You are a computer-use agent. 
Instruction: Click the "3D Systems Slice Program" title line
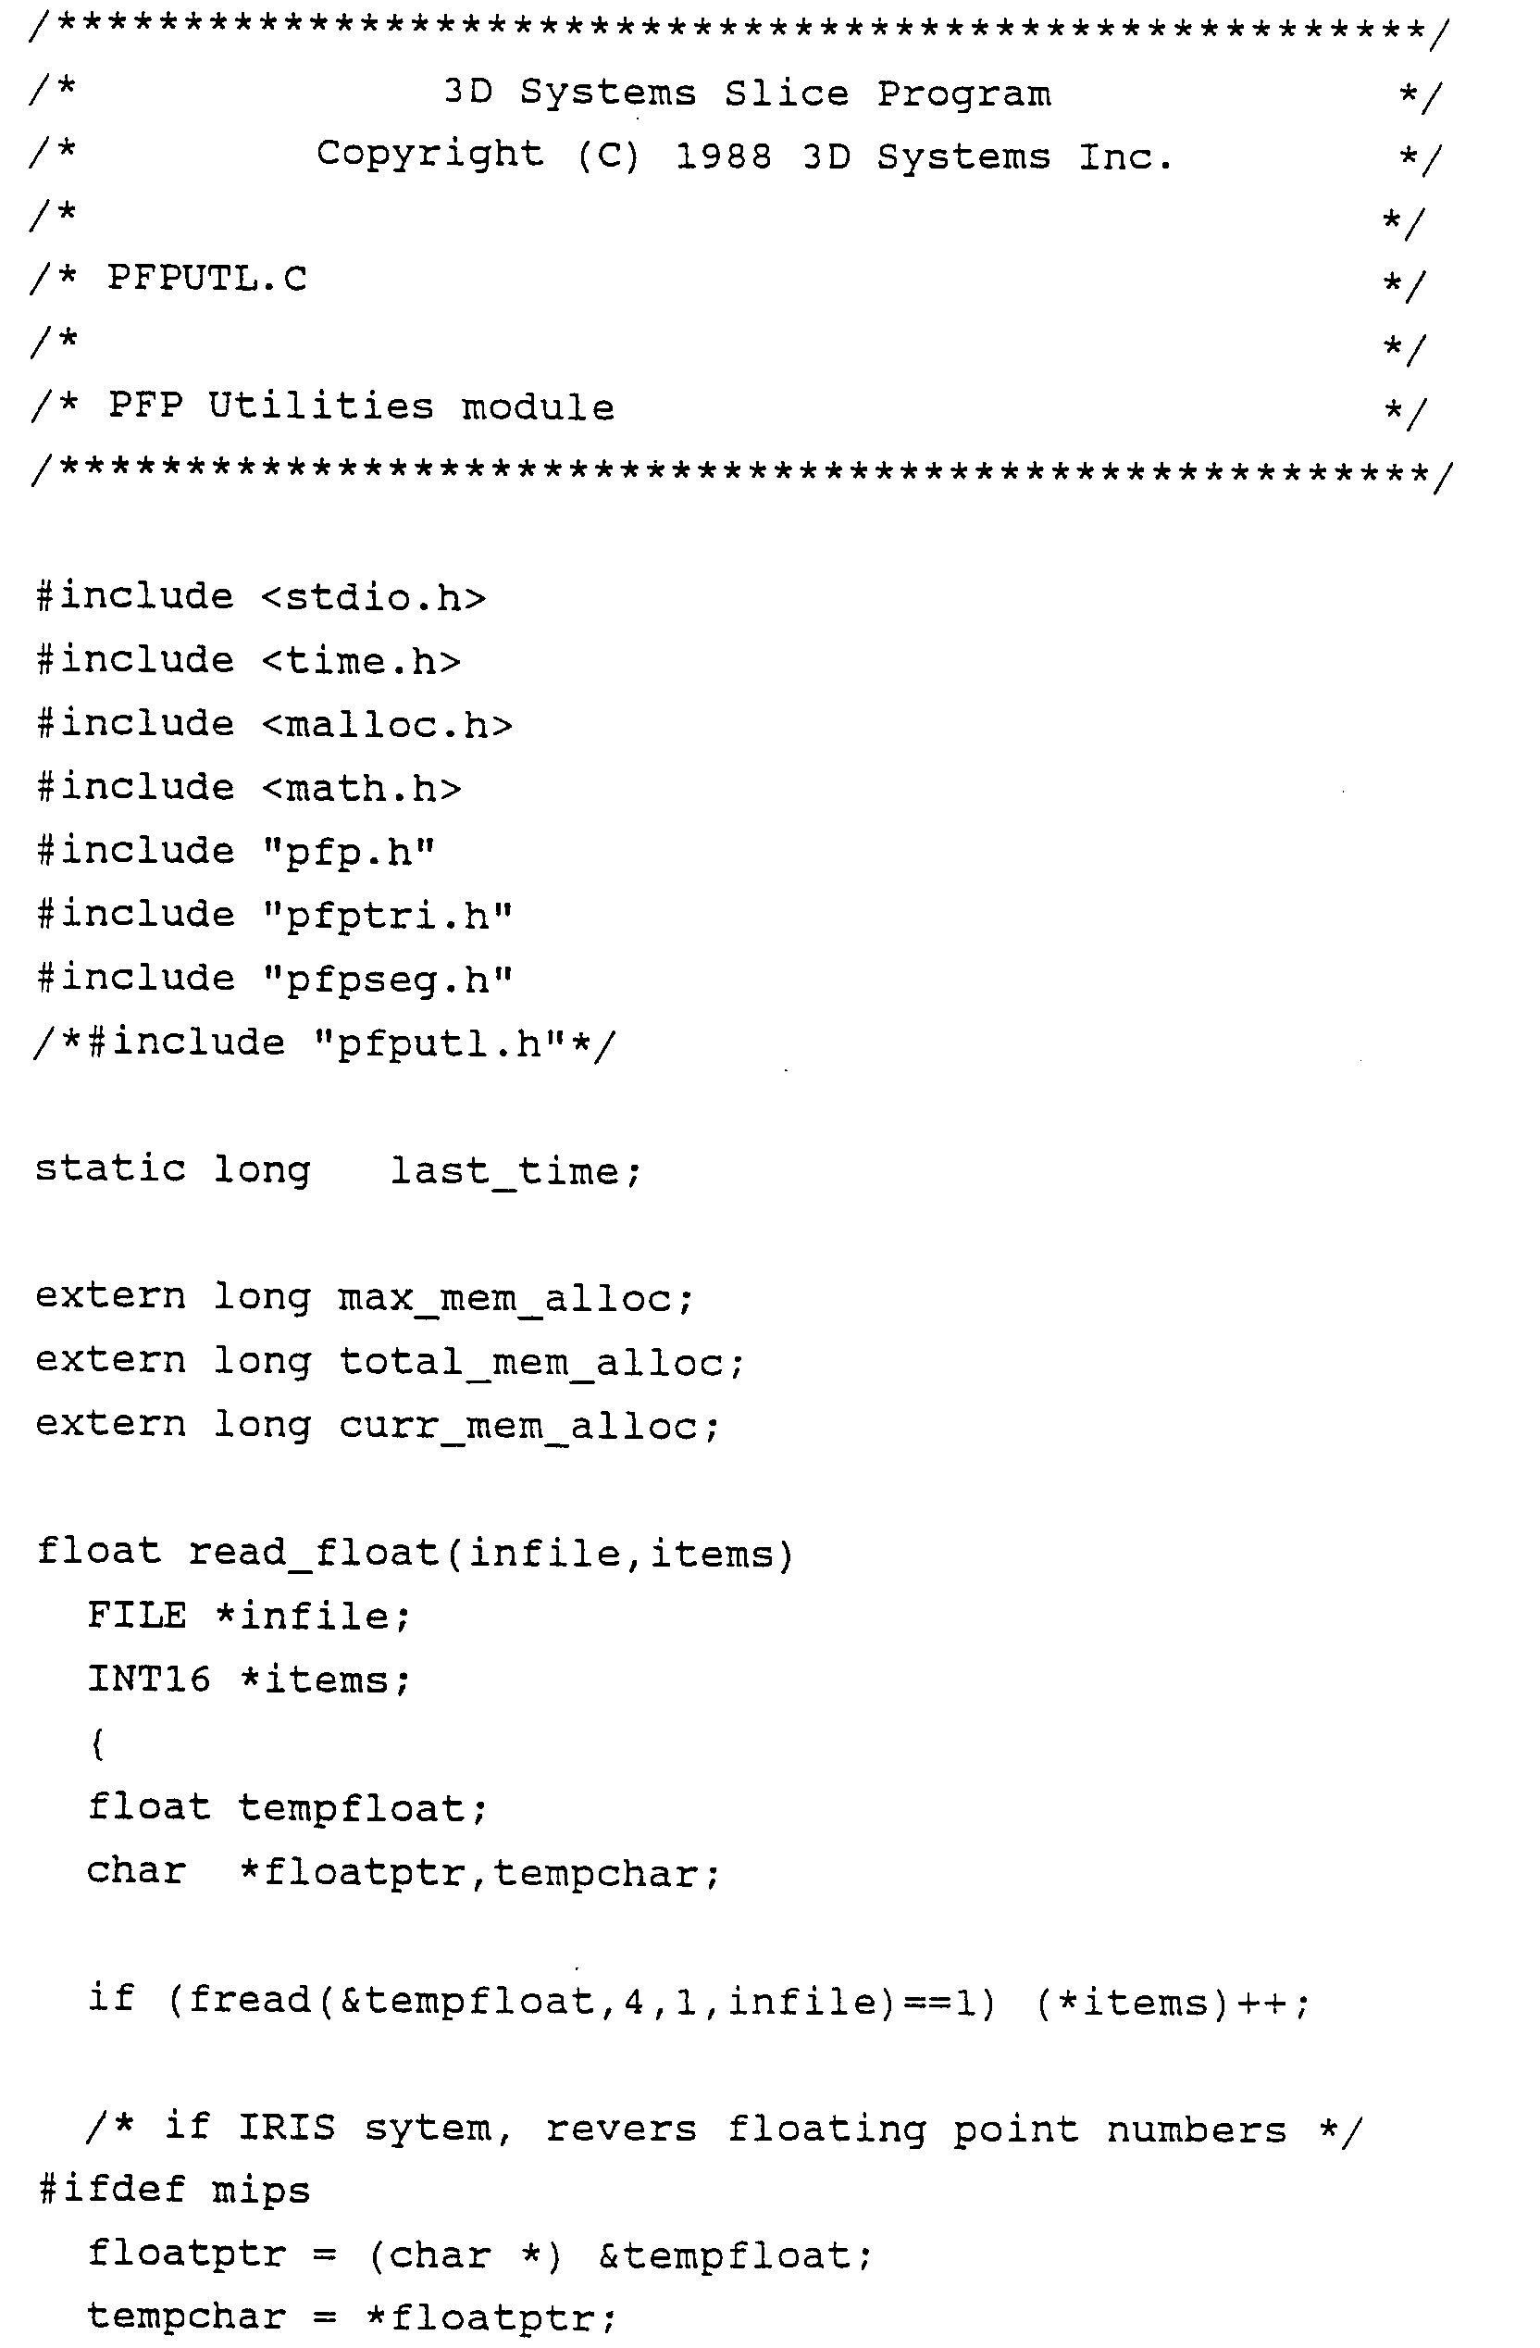[746, 94]
